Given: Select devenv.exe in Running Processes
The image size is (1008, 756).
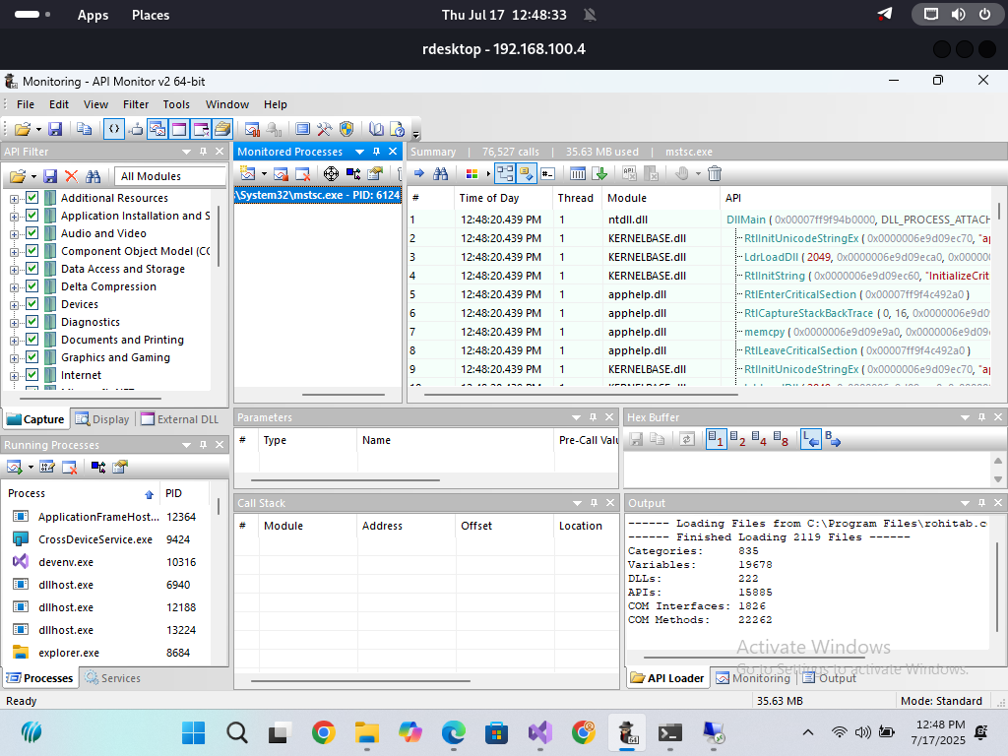Looking at the screenshot, I should (x=65, y=562).
